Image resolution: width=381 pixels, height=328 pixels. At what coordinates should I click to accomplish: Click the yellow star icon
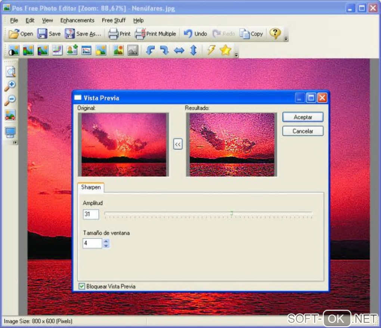point(225,50)
